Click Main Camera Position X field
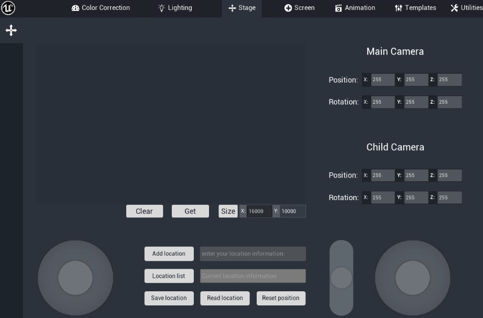 click(382, 80)
